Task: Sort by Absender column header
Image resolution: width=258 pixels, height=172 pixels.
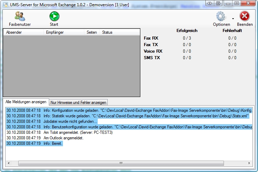Action: pyautogui.click(x=23, y=32)
